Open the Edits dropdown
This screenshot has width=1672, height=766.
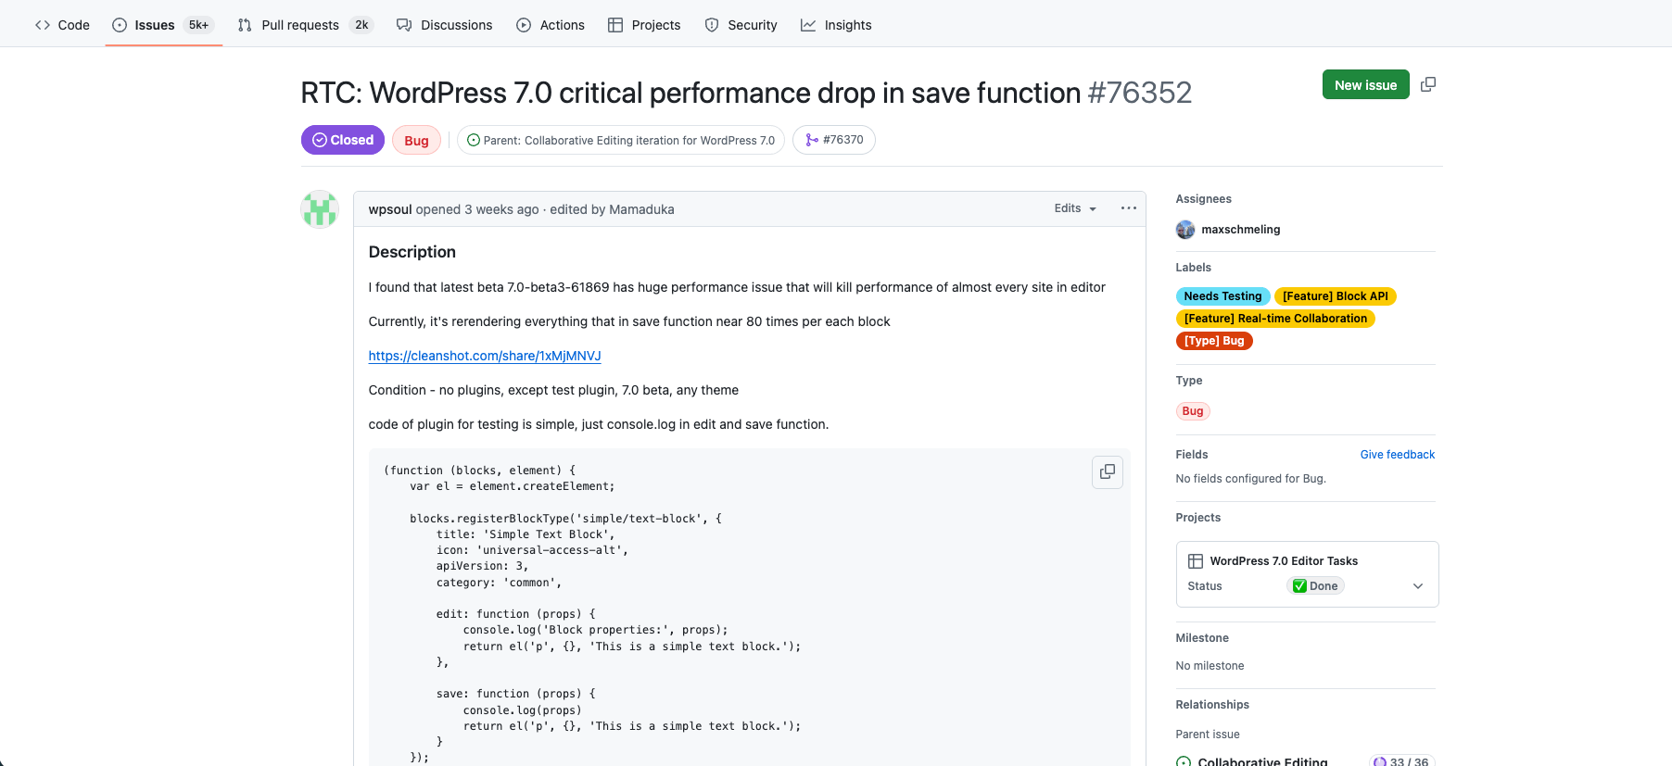pos(1074,208)
